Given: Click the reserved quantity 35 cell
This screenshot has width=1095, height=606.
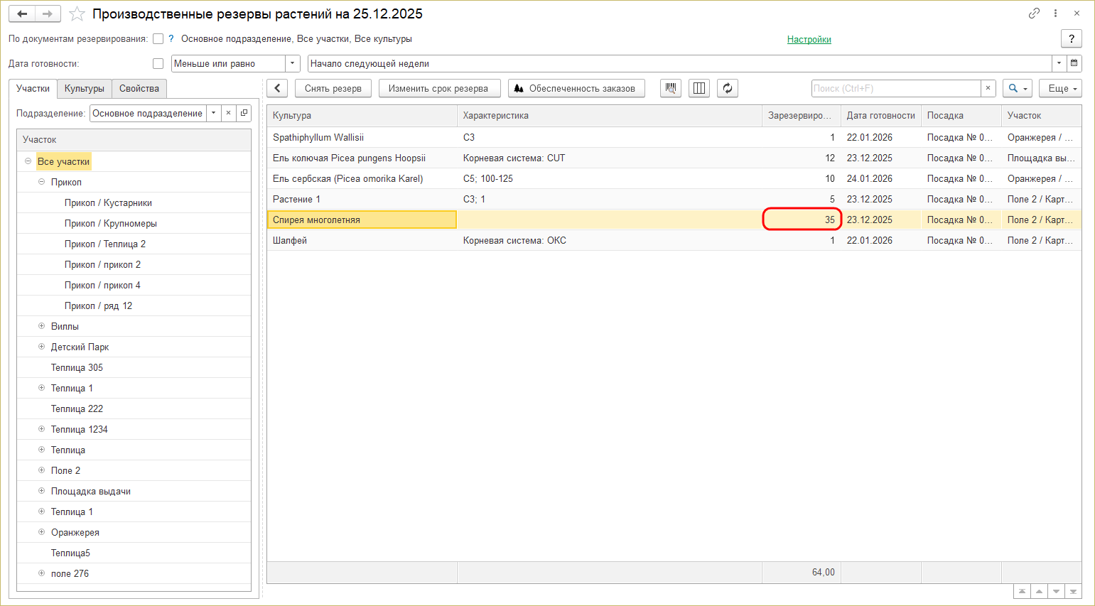Looking at the screenshot, I should (x=802, y=220).
